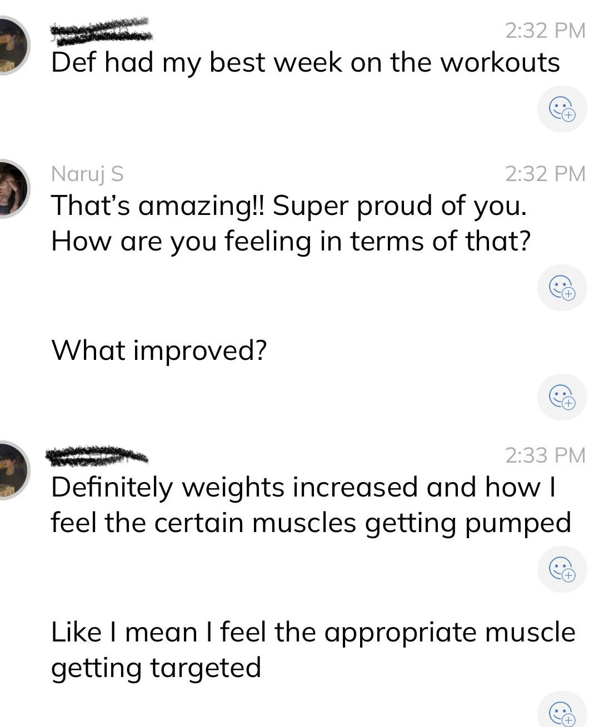Click the scribbled-out name at top
Viewport: 614px width, 727px height.
coord(101,30)
